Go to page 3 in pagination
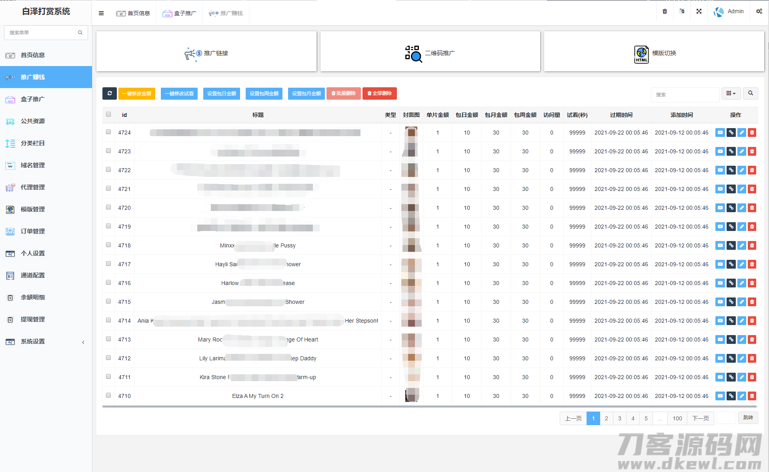769x472 pixels. (x=619, y=418)
